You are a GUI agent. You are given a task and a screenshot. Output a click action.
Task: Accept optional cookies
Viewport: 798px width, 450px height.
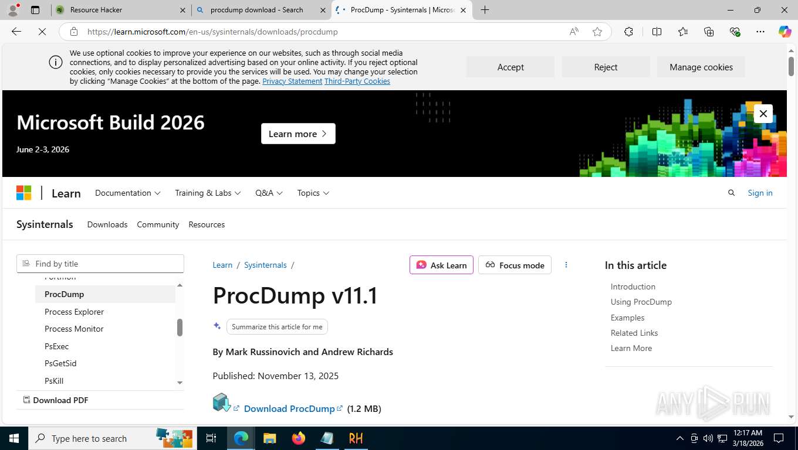[x=510, y=67]
